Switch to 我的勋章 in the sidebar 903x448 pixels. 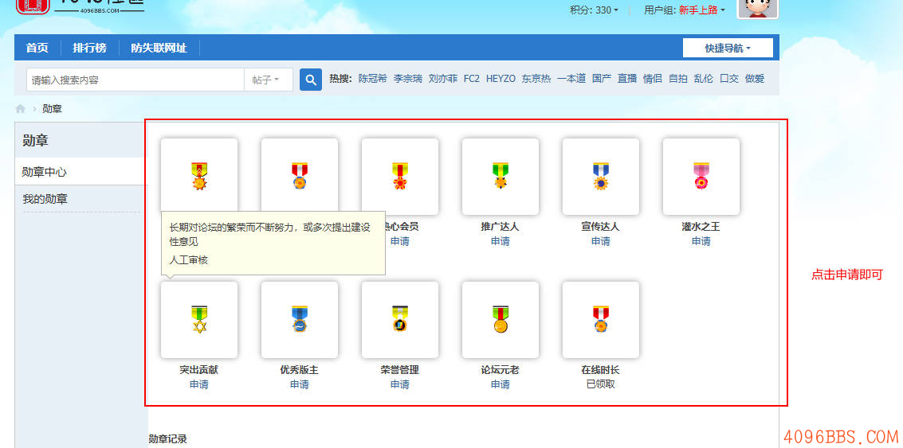click(45, 199)
